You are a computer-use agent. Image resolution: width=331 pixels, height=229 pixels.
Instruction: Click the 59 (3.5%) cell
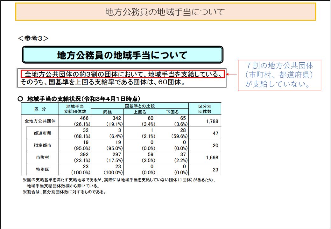click(140, 157)
